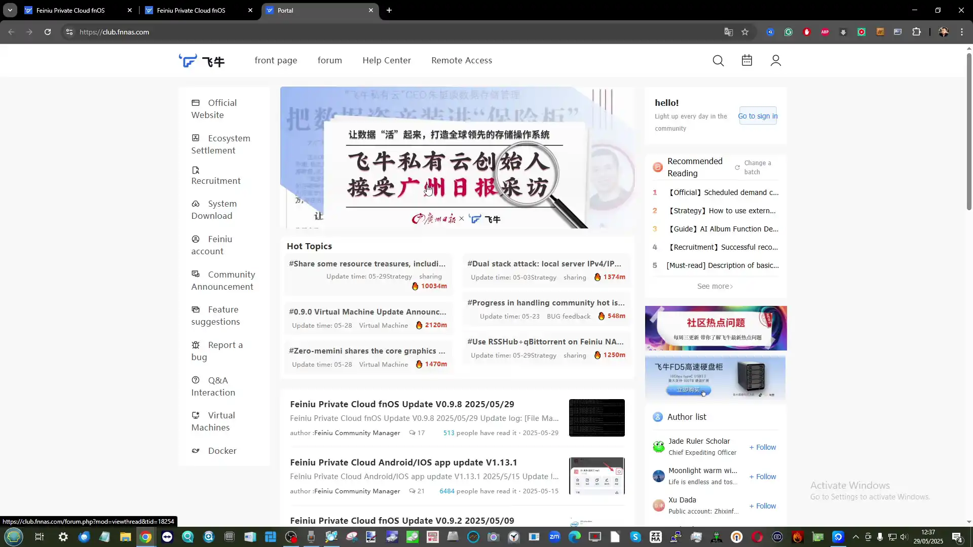The height and width of the screenshot is (547, 973).
Task: Click the main interview banner image
Action: tap(457, 158)
